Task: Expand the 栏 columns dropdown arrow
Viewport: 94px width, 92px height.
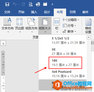Action: tap(57, 32)
